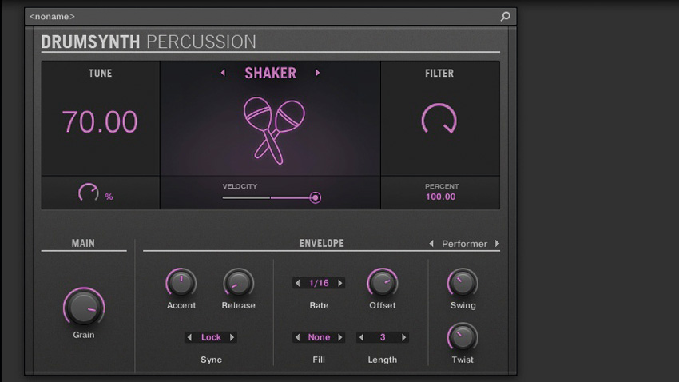Click the Velocity slider handle
Image resolution: width=679 pixels, height=382 pixels.
[316, 198]
